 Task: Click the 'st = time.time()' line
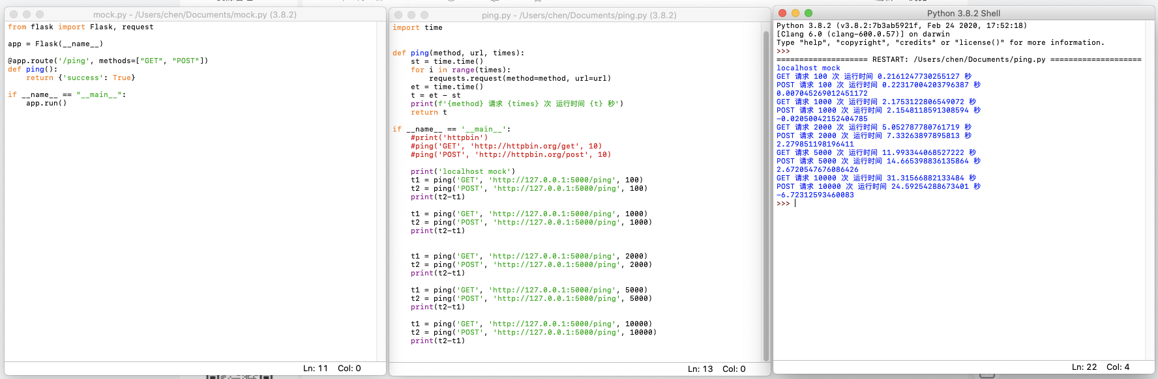(447, 62)
